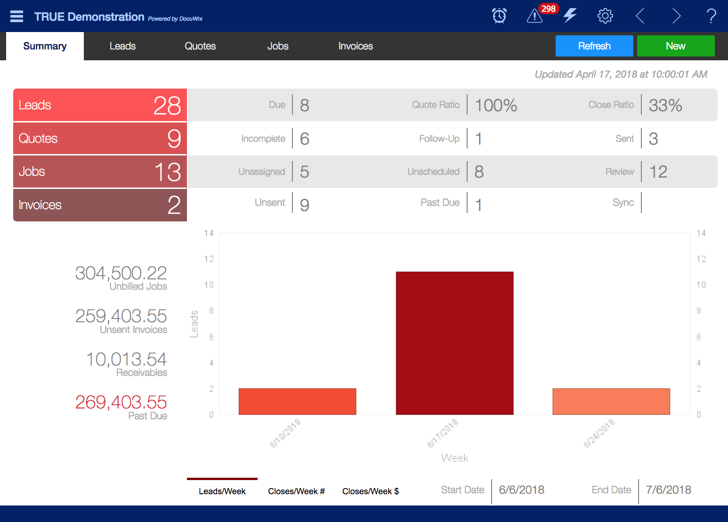Edit the Start Date field 6/6/2018

pos(521,490)
